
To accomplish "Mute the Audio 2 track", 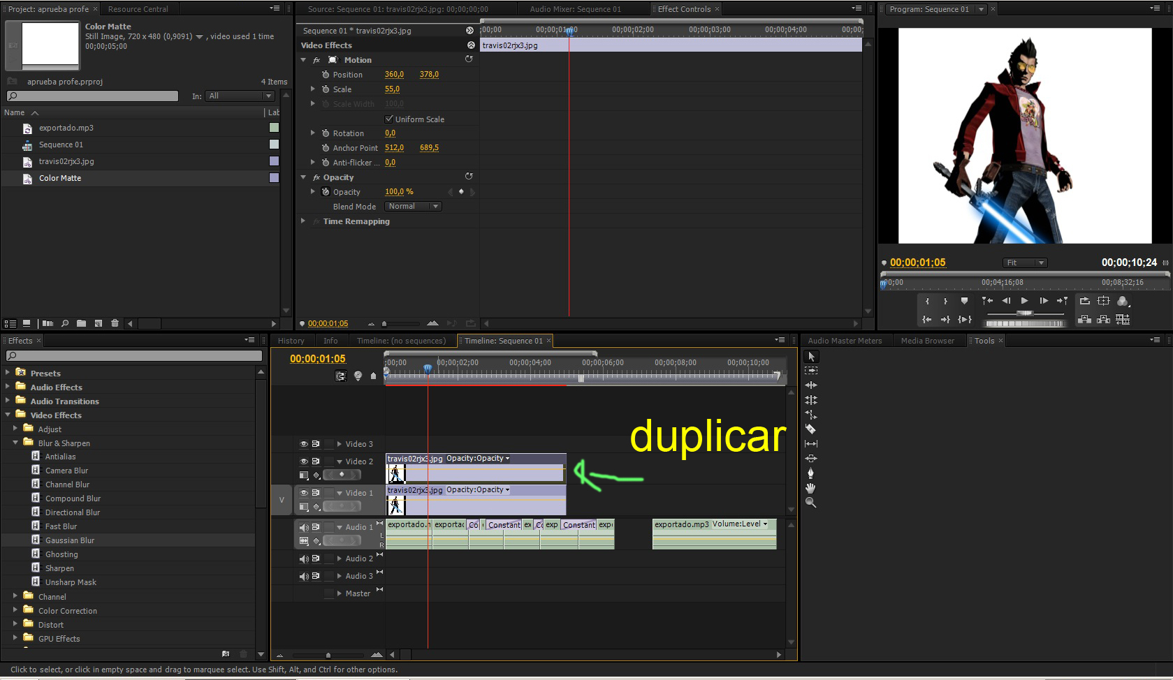I will tap(304, 559).
